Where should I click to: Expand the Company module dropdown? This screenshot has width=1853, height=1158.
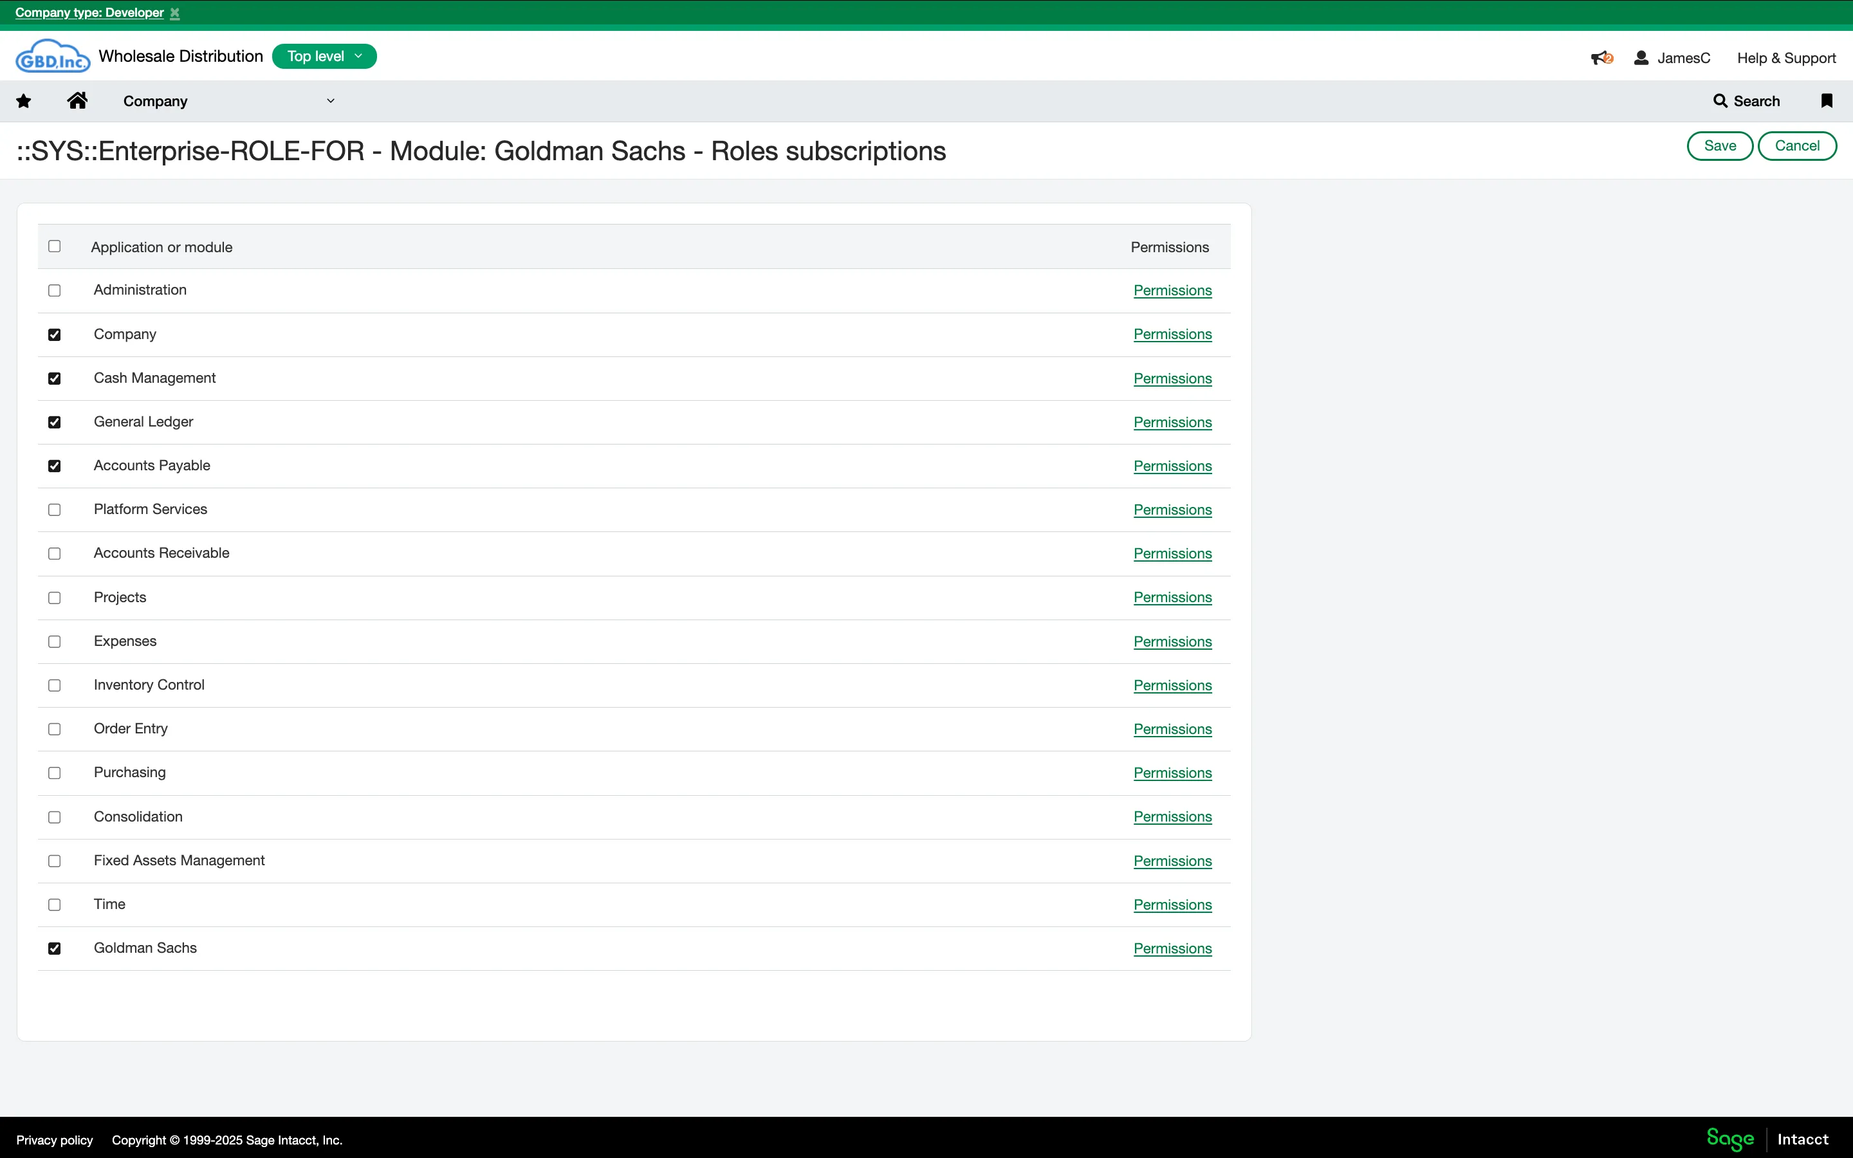click(229, 101)
